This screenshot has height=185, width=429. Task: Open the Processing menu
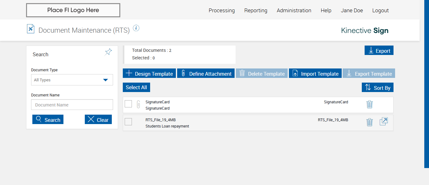(x=222, y=10)
